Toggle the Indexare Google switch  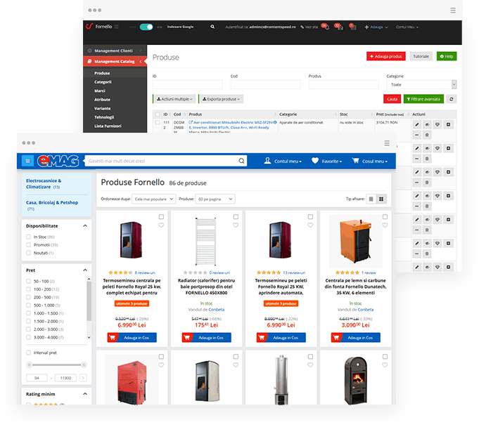click(146, 27)
